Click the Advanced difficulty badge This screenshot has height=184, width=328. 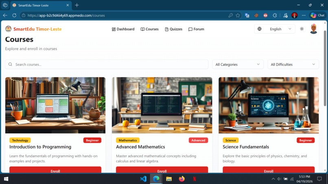click(198, 141)
